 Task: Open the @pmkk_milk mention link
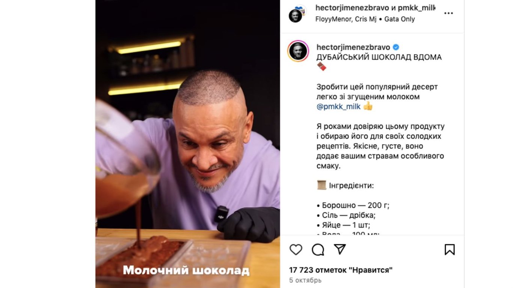[x=338, y=107]
